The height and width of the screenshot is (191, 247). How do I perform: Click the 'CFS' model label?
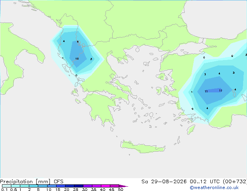click(58, 182)
